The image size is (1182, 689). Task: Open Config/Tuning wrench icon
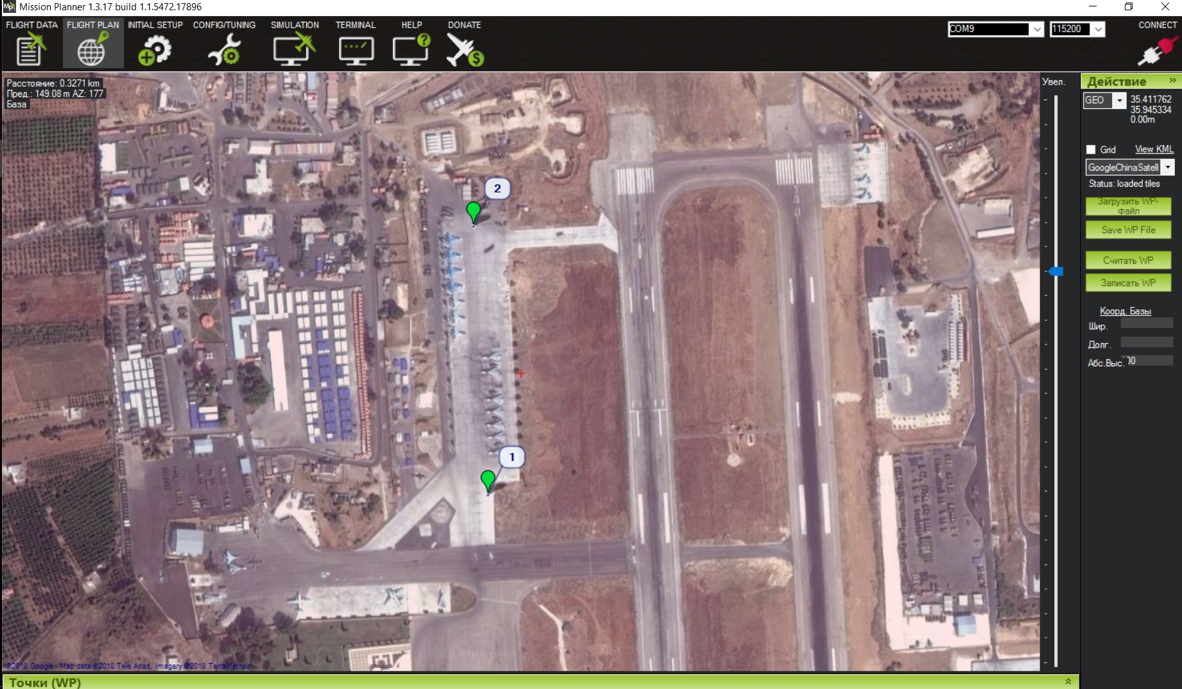[x=224, y=50]
